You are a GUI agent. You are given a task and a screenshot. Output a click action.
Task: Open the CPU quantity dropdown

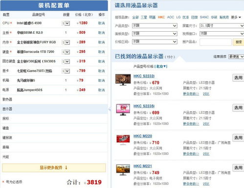[66, 23]
